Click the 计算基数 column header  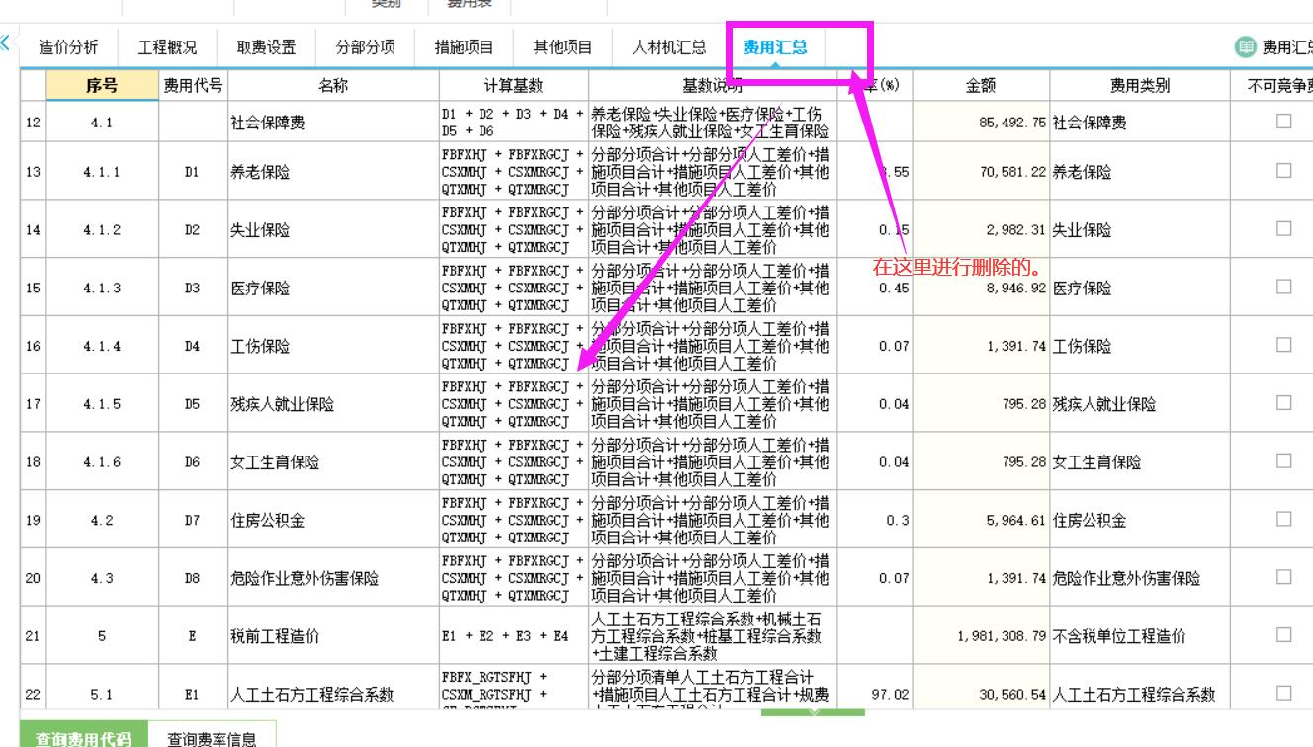click(513, 86)
